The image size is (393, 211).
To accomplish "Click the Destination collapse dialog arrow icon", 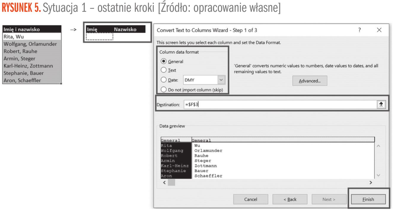I will [x=381, y=104].
